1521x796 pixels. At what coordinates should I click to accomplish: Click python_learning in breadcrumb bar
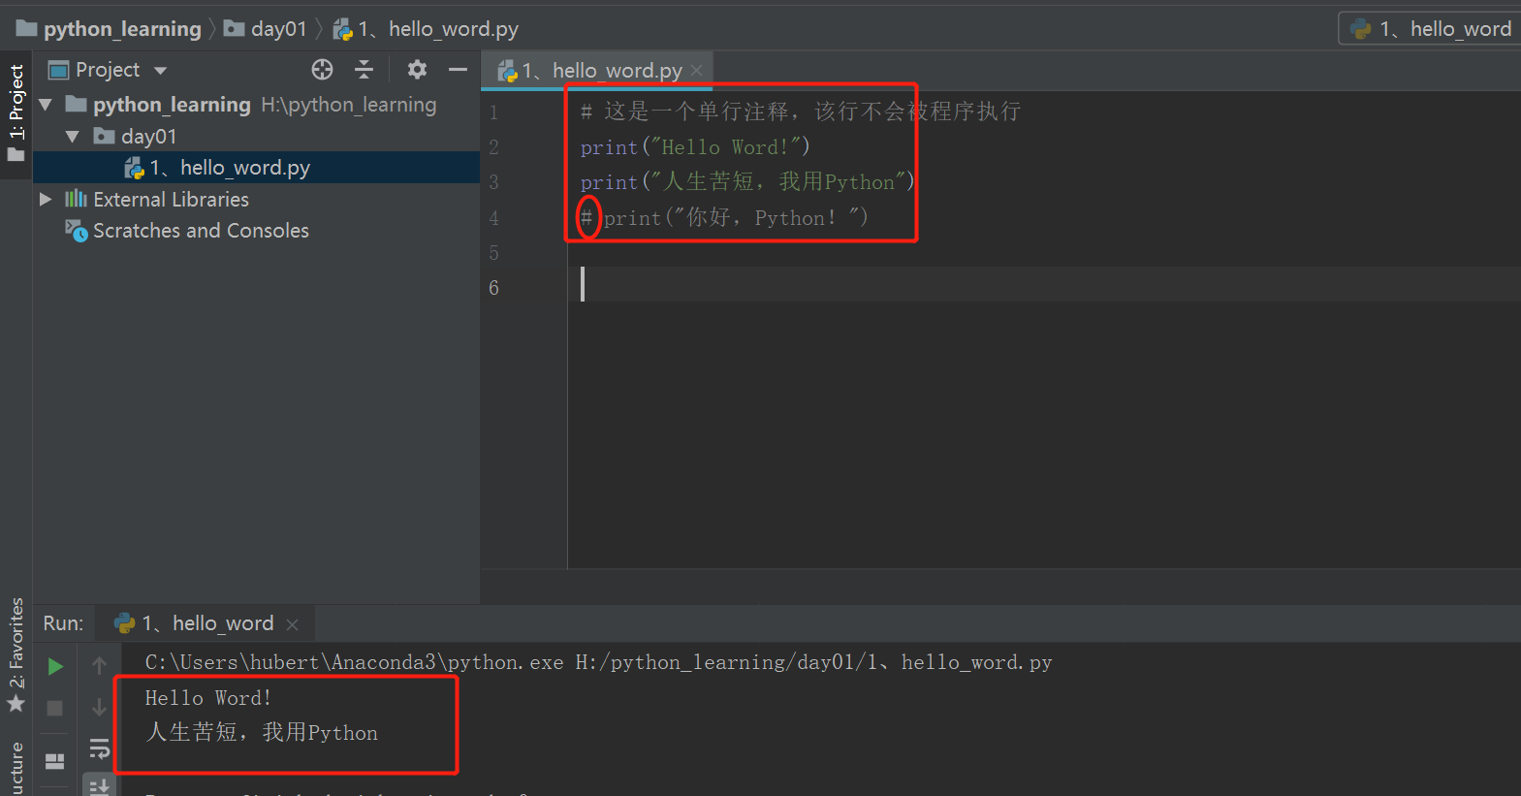click(109, 29)
